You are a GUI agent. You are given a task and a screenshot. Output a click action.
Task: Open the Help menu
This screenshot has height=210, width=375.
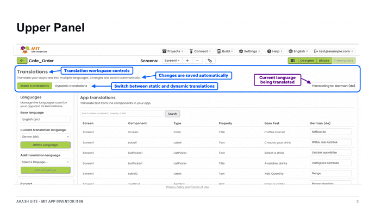coord(274,51)
